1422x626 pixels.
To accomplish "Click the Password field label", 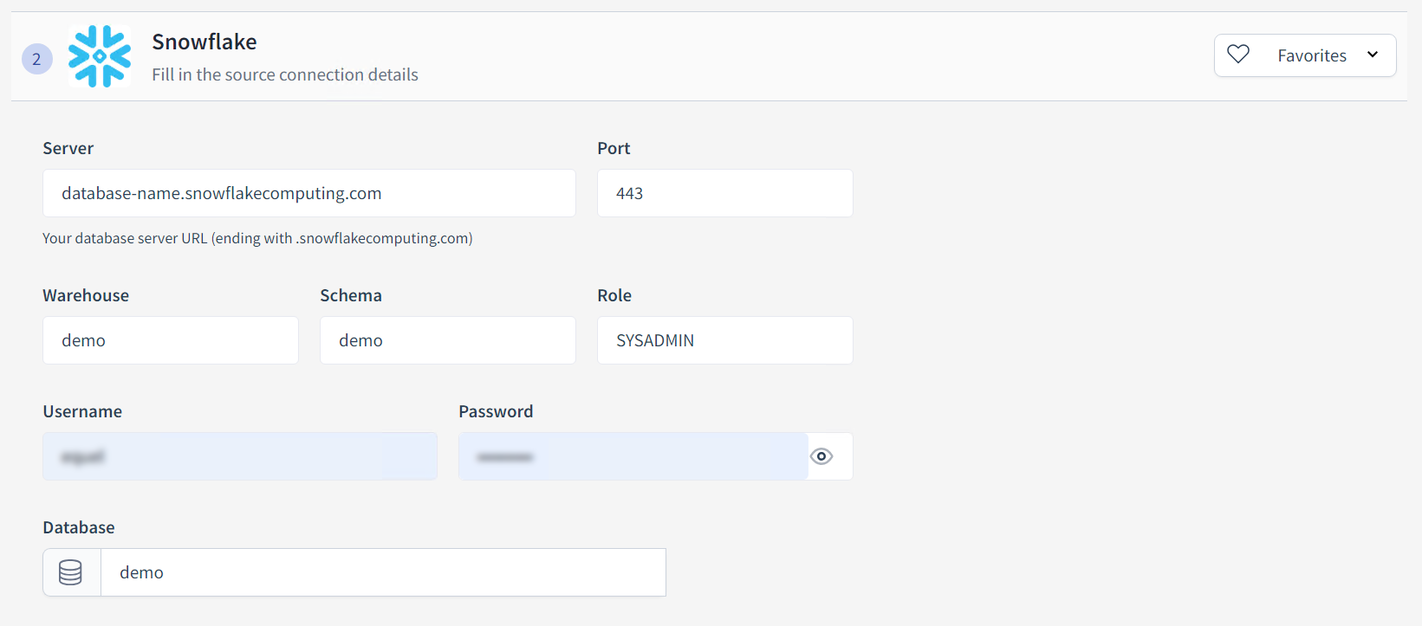I will click(x=496, y=411).
